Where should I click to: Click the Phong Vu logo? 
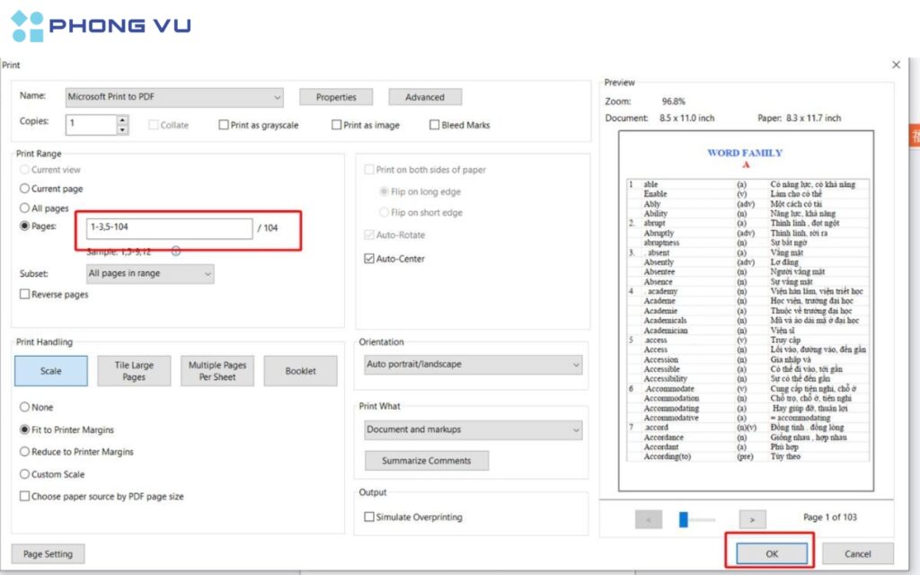point(99,25)
